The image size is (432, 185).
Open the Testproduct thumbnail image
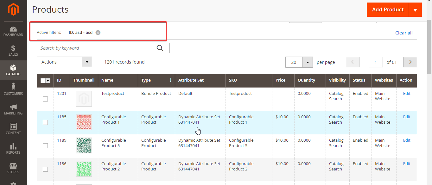84,99
